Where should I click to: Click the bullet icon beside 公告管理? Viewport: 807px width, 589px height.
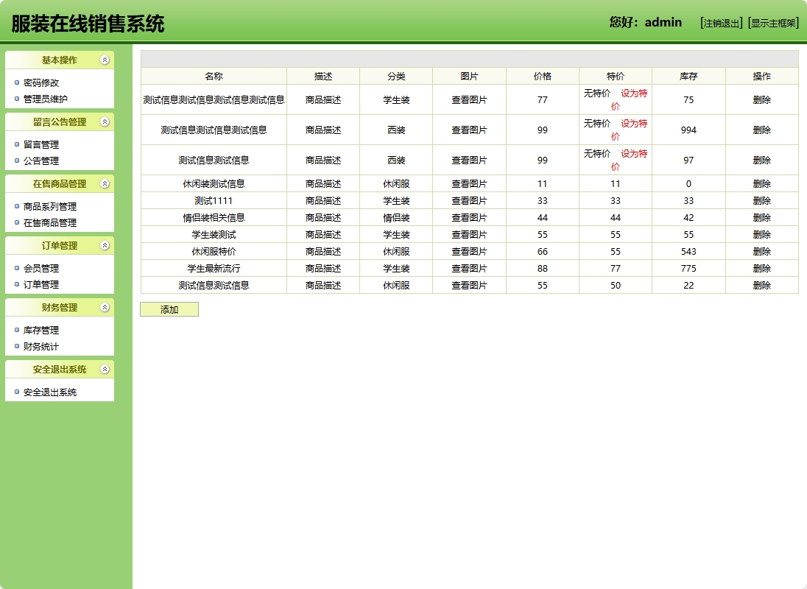tap(18, 161)
